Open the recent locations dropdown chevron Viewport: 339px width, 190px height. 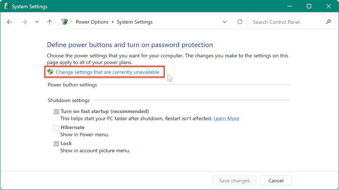click(37, 22)
